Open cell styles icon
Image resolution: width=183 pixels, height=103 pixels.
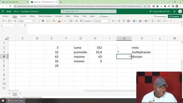[134, 21]
